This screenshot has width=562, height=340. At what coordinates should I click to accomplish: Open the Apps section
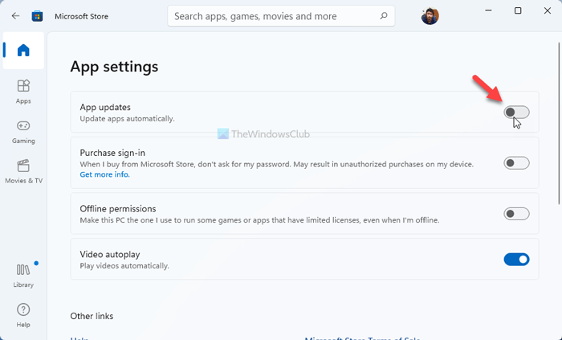(x=23, y=92)
